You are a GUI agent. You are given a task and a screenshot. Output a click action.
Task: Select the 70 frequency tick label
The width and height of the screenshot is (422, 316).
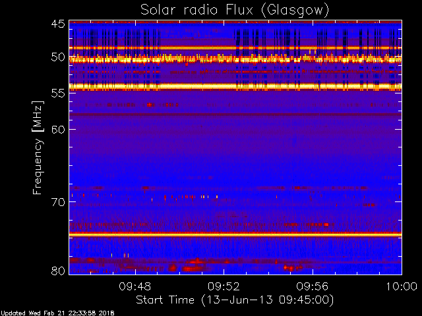(x=58, y=202)
